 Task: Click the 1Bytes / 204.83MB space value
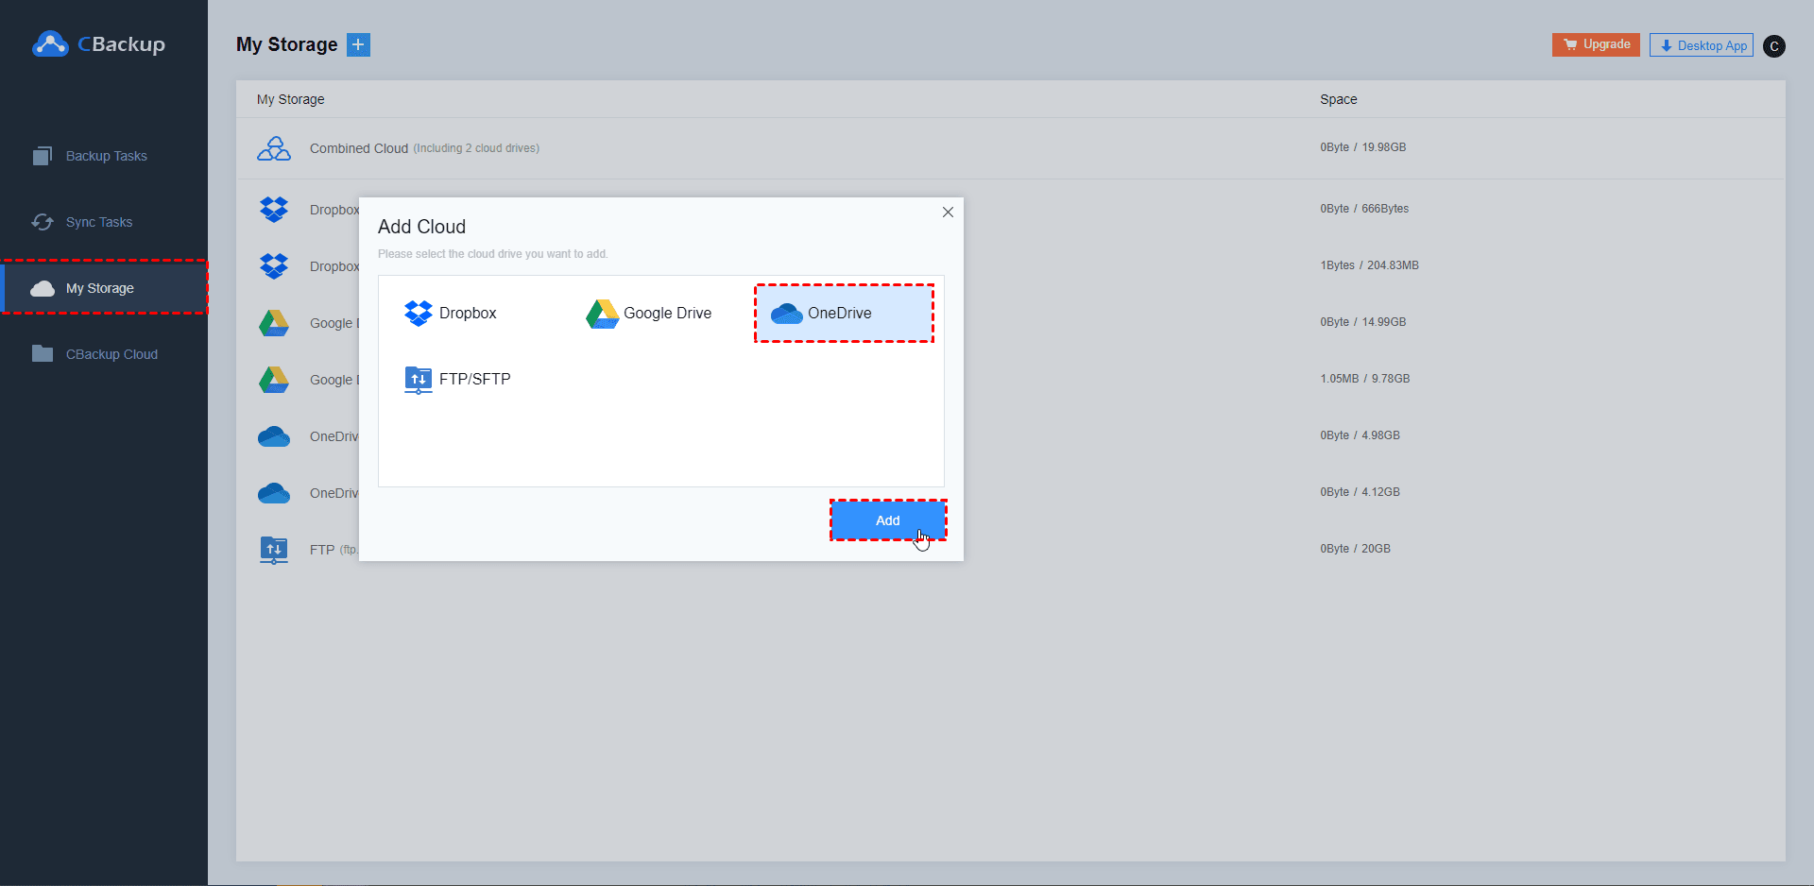coord(1370,265)
